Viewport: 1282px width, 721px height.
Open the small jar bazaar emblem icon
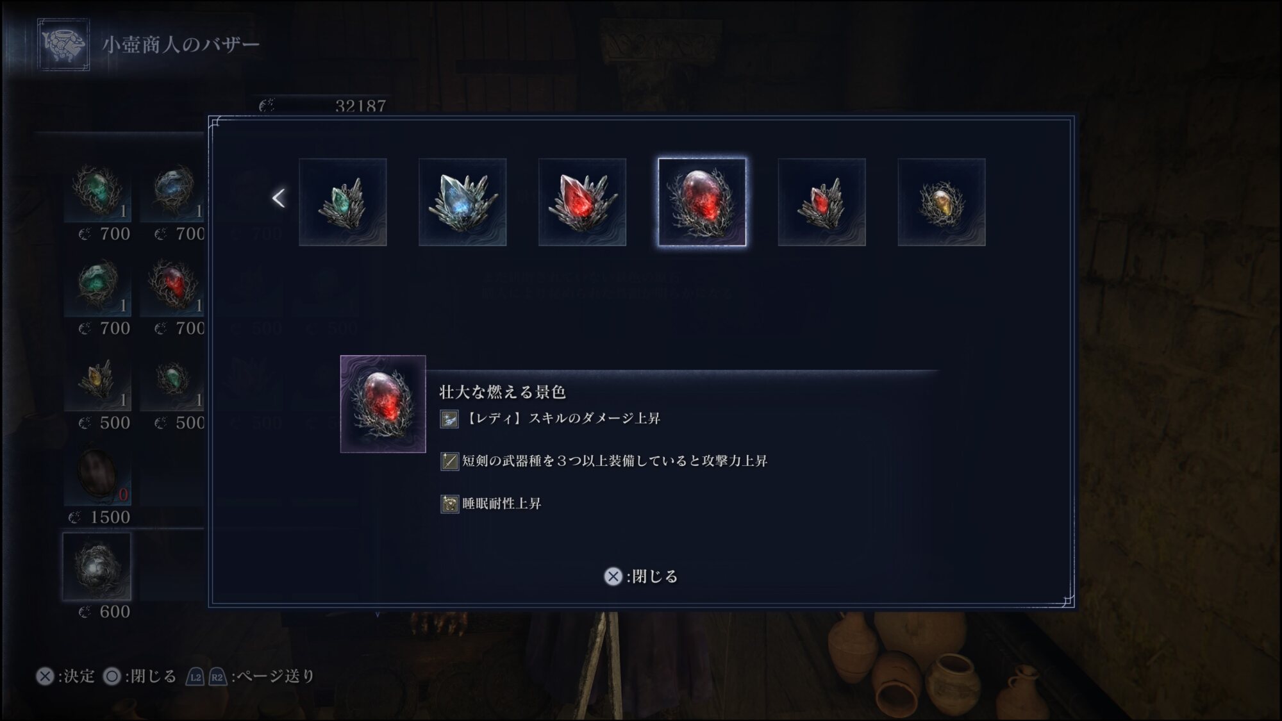coord(63,44)
